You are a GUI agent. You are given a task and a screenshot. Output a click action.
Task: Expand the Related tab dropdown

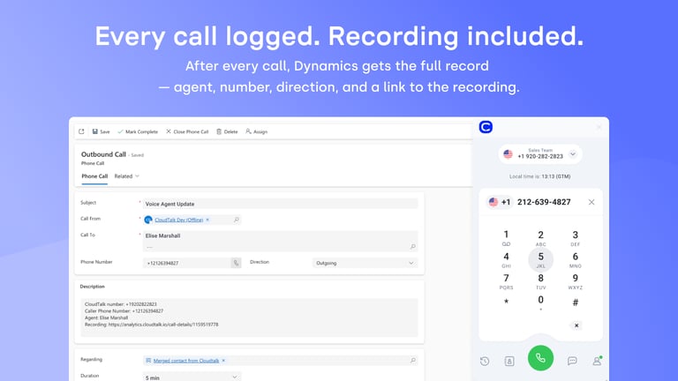(x=127, y=176)
